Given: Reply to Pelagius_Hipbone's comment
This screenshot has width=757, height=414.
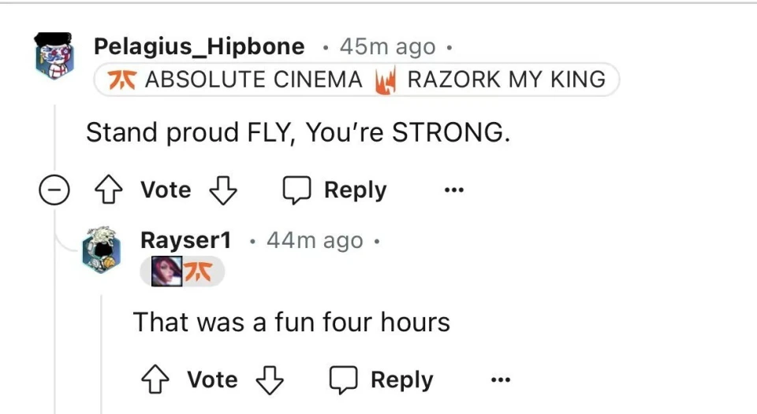Looking at the screenshot, I should pyautogui.click(x=335, y=190).
